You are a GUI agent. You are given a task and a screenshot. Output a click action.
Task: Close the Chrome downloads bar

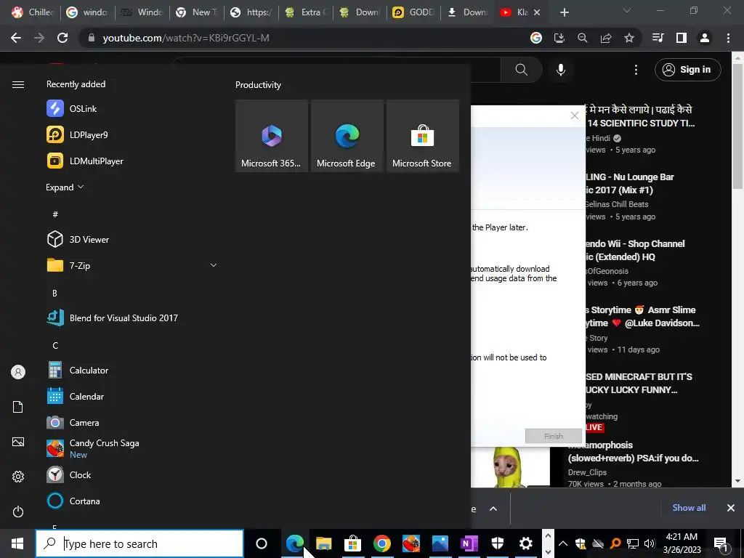pyautogui.click(x=731, y=508)
